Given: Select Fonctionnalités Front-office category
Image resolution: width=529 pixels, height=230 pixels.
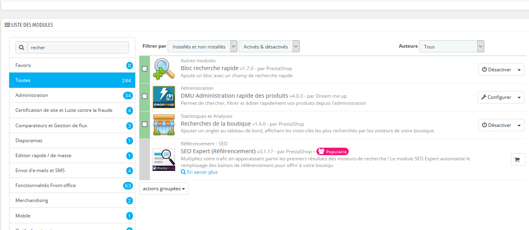Looking at the screenshot, I should point(72,185).
